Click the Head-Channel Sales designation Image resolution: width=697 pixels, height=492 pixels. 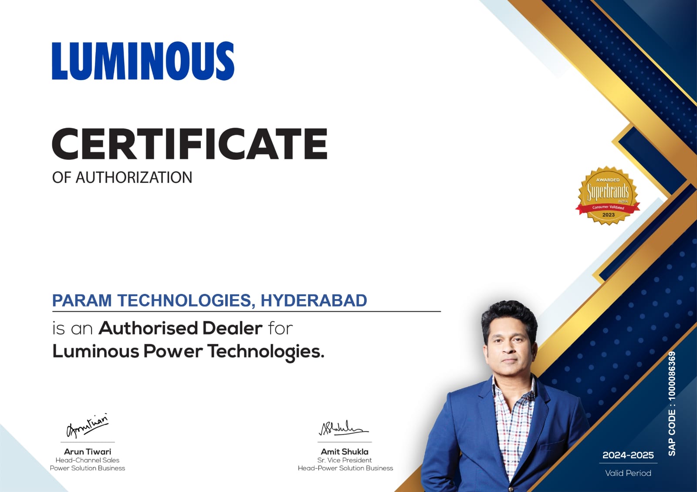(x=88, y=460)
